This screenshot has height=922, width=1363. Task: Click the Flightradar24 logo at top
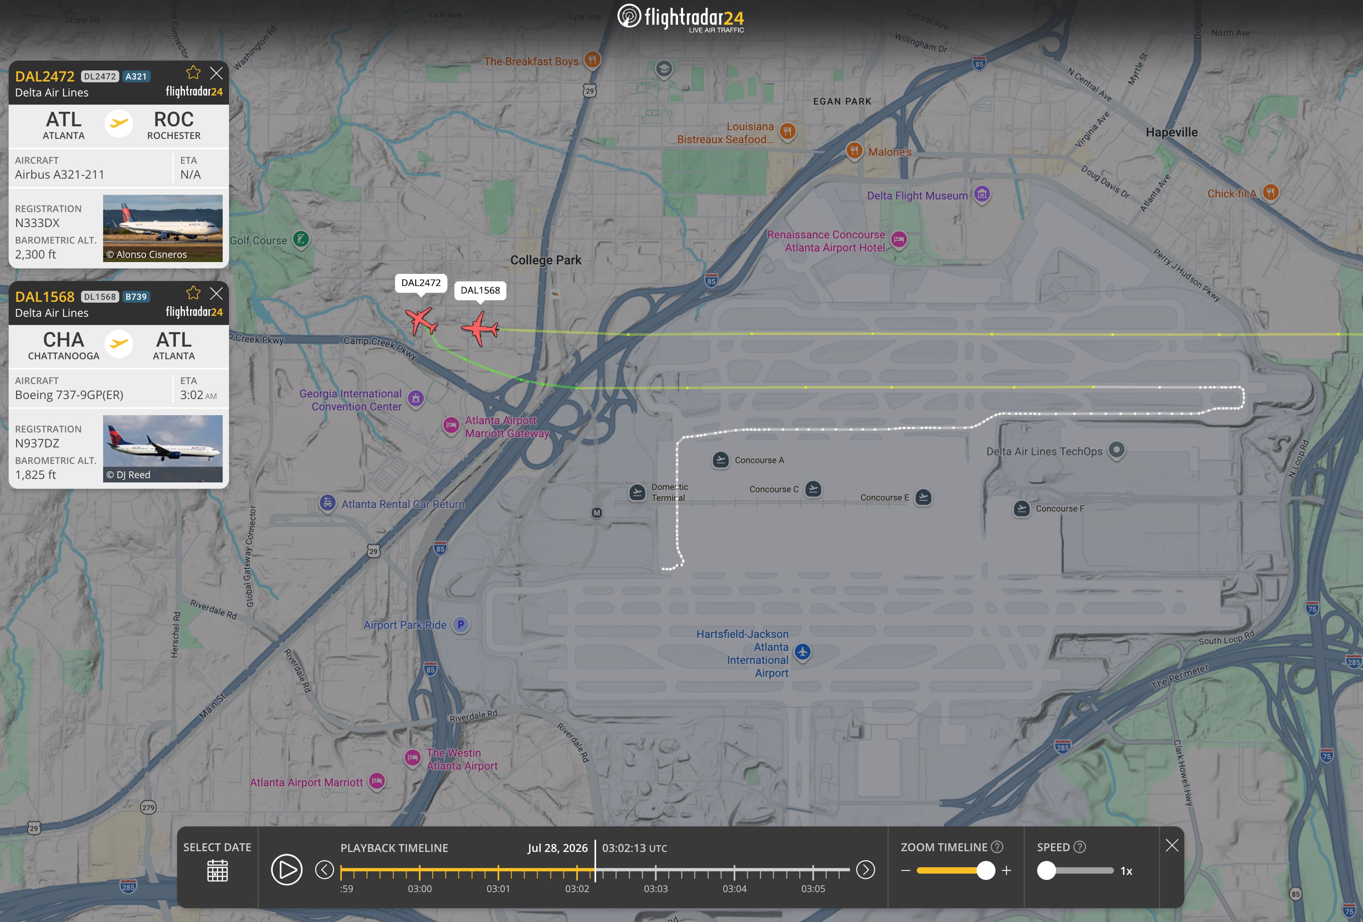681,18
